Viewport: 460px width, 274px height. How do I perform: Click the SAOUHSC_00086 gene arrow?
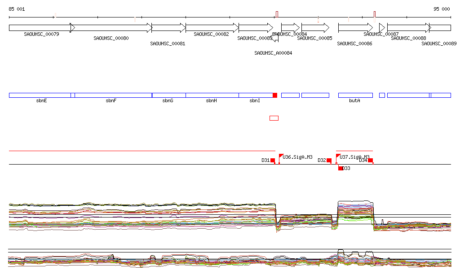click(x=356, y=28)
